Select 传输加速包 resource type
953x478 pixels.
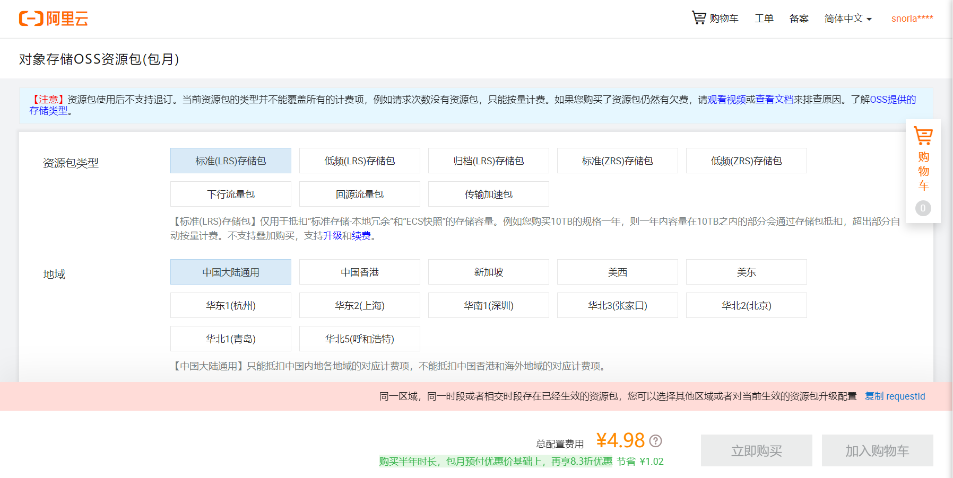pyautogui.click(x=489, y=194)
